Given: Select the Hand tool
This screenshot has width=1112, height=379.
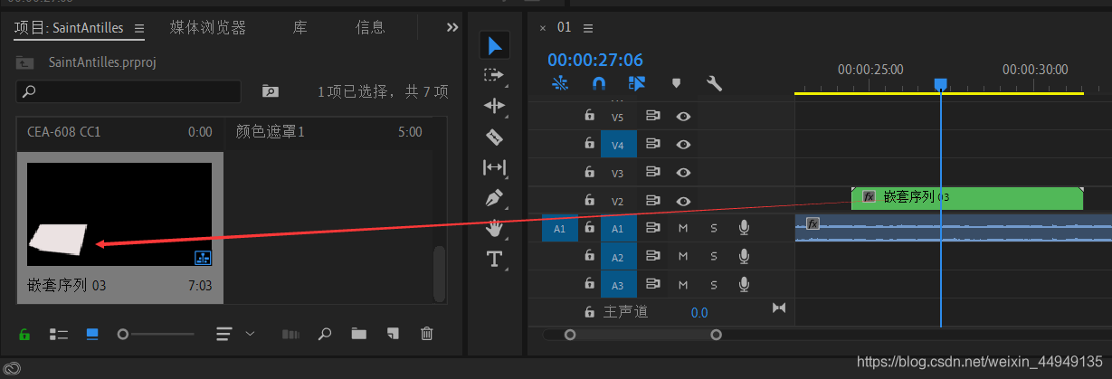Looking at the screenshot, I should [x=494, y=228].
